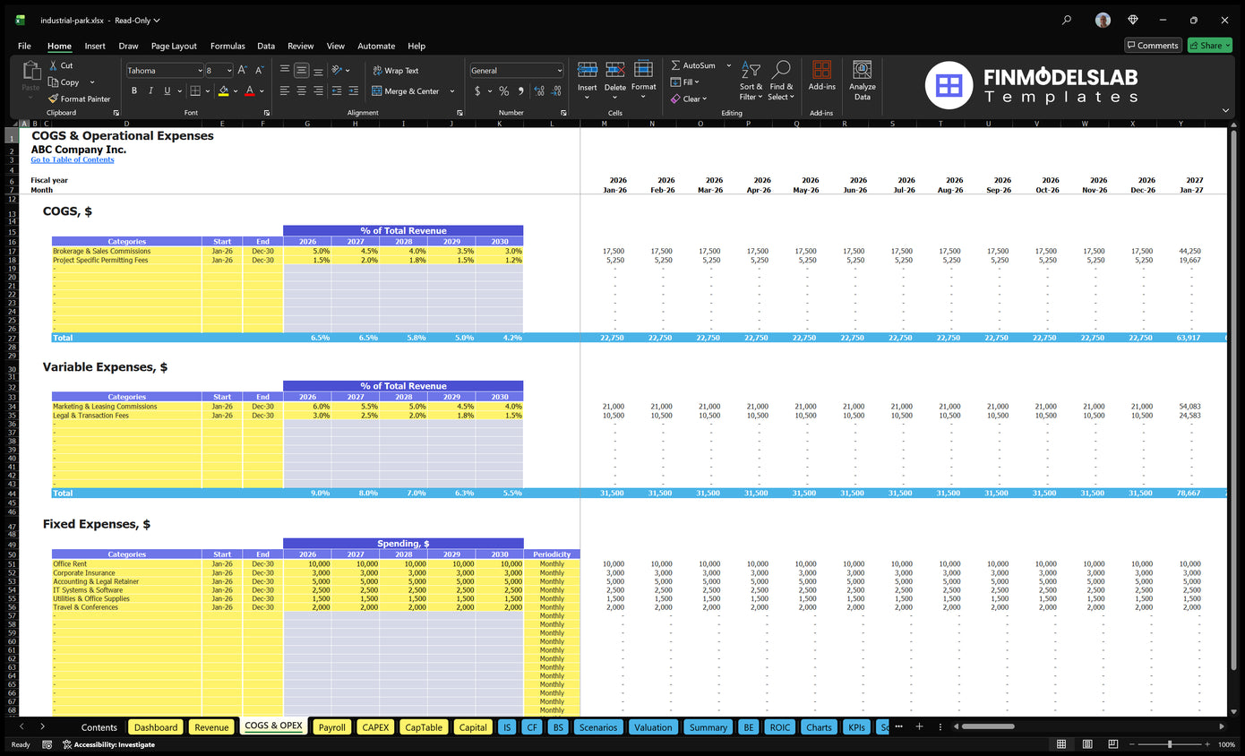This screenshot has height=756, width=1245.
Task: Apply red font color
Action: (249, 90)
